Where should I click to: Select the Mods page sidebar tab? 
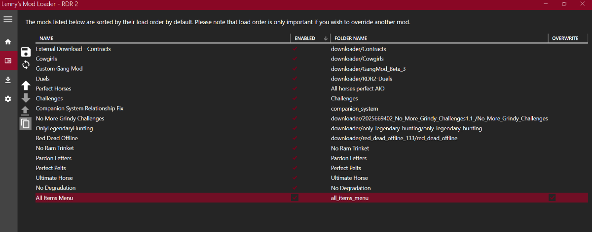pos(8,60)
